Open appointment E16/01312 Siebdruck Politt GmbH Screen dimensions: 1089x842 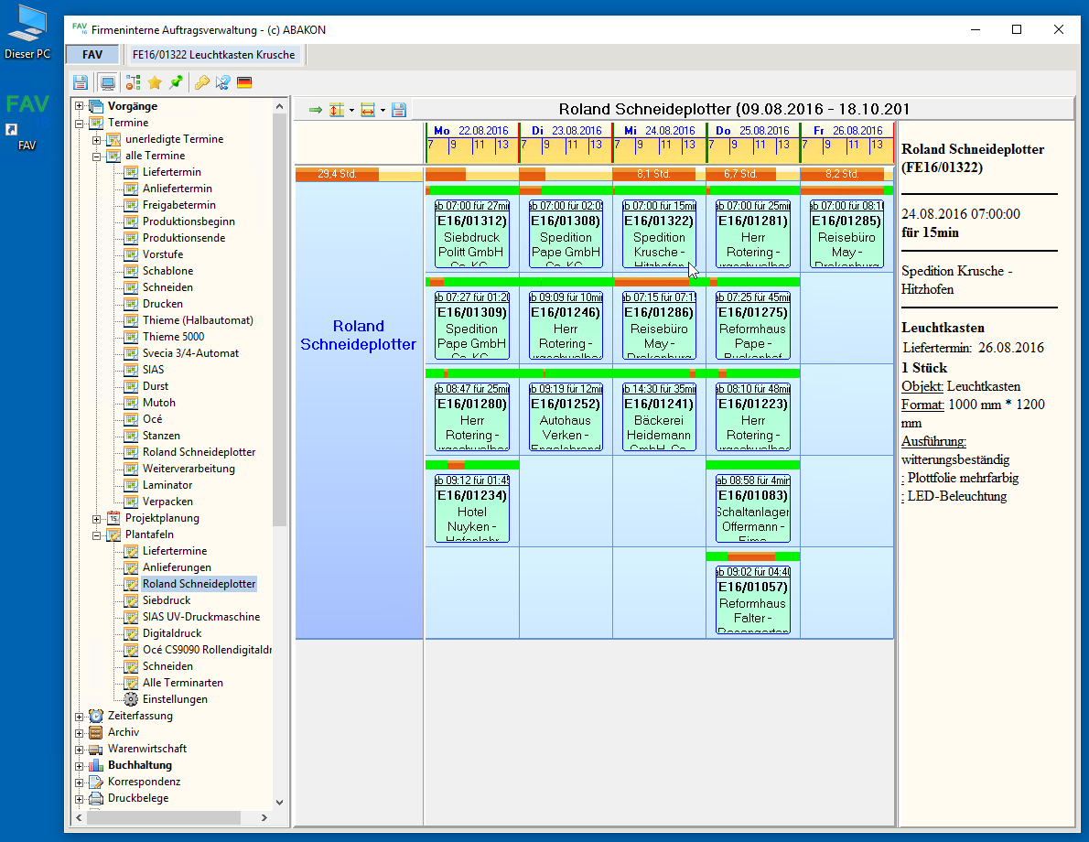coord(472,234)
